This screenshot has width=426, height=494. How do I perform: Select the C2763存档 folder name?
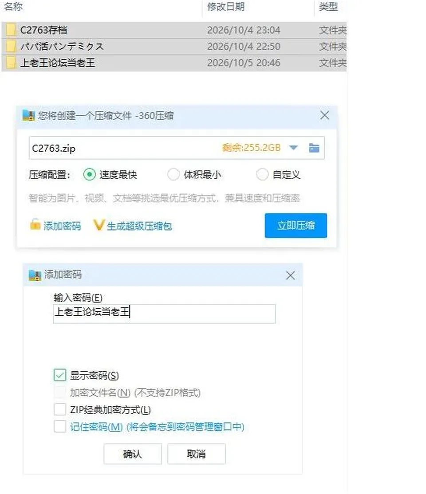click(x=43, y=30)
